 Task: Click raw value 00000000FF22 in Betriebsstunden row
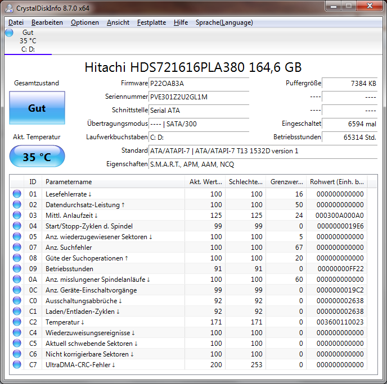(x=341, y=269)
